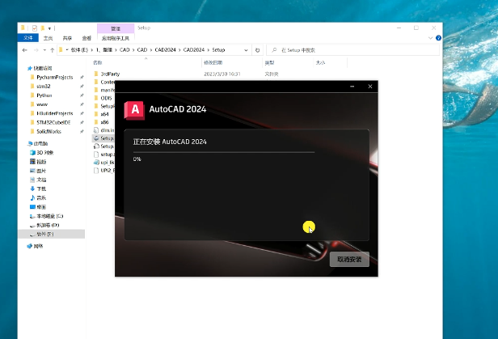Refresh the Setup folder view
498x339 pixels.
(x=258, y=50)
